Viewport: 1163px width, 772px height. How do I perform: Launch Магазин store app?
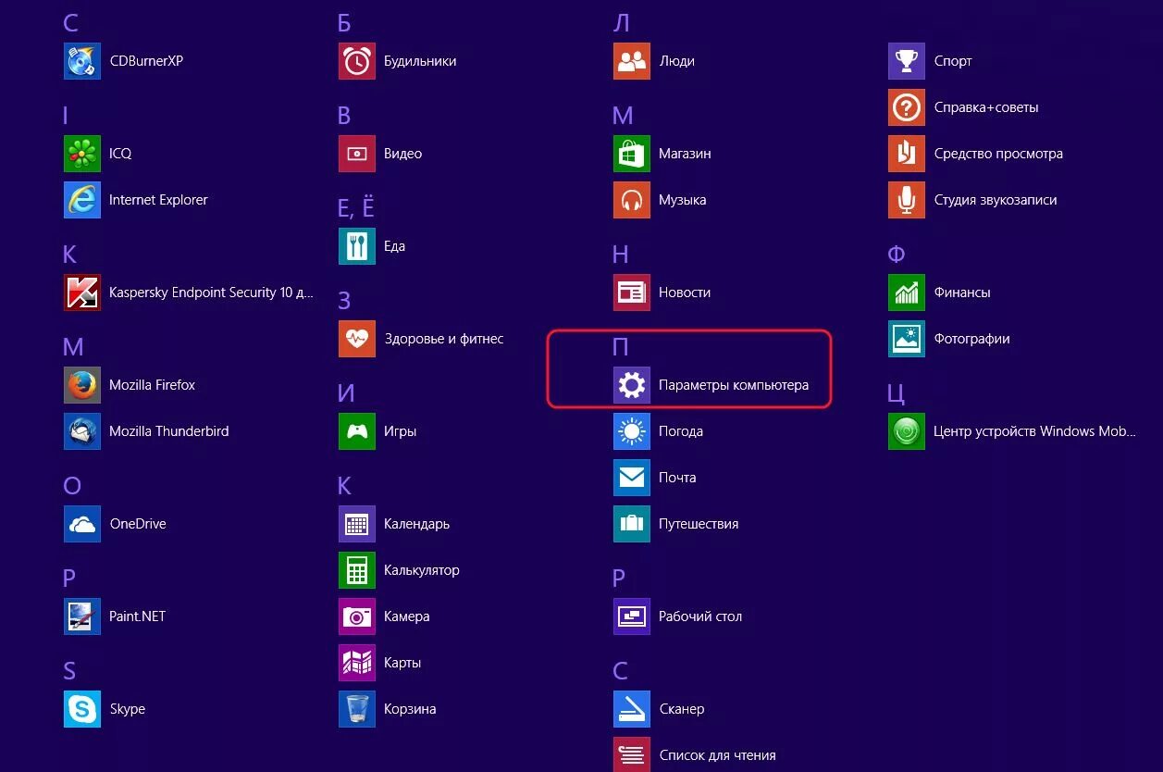click(x=632, y=154)
